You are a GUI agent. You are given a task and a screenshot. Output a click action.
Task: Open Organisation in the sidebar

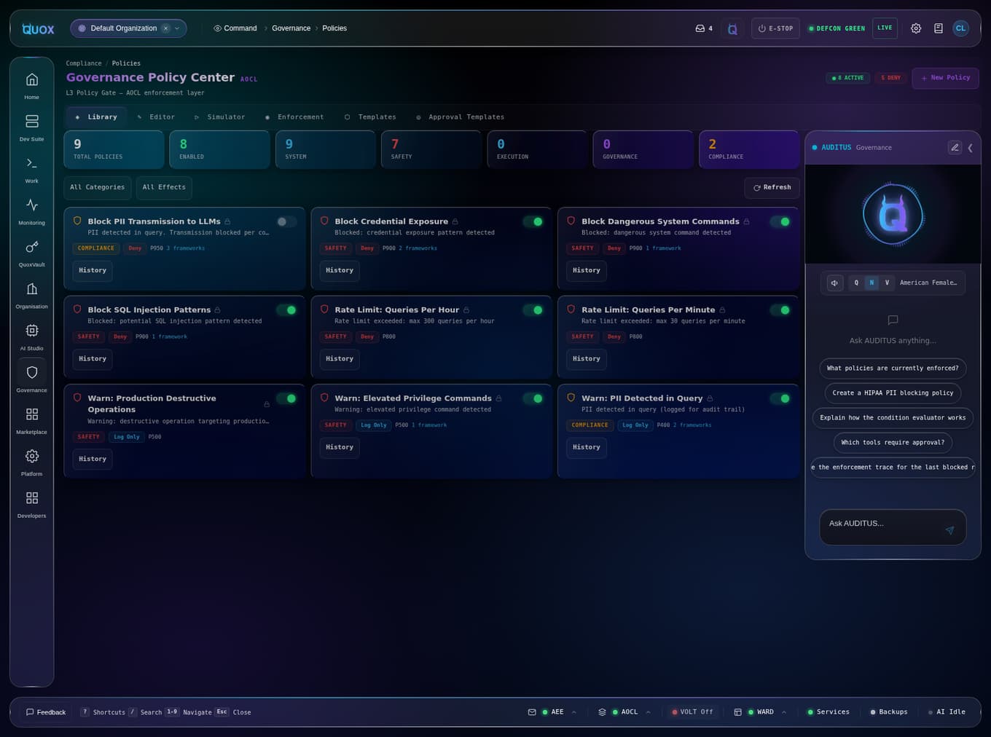click(x=32, y=294)
